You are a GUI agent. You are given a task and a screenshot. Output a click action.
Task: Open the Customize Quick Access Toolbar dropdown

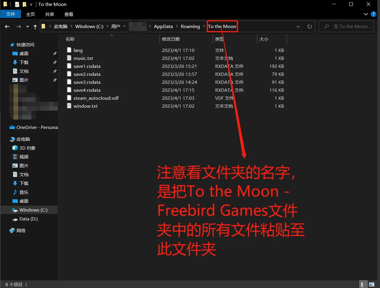pos(31,4)
